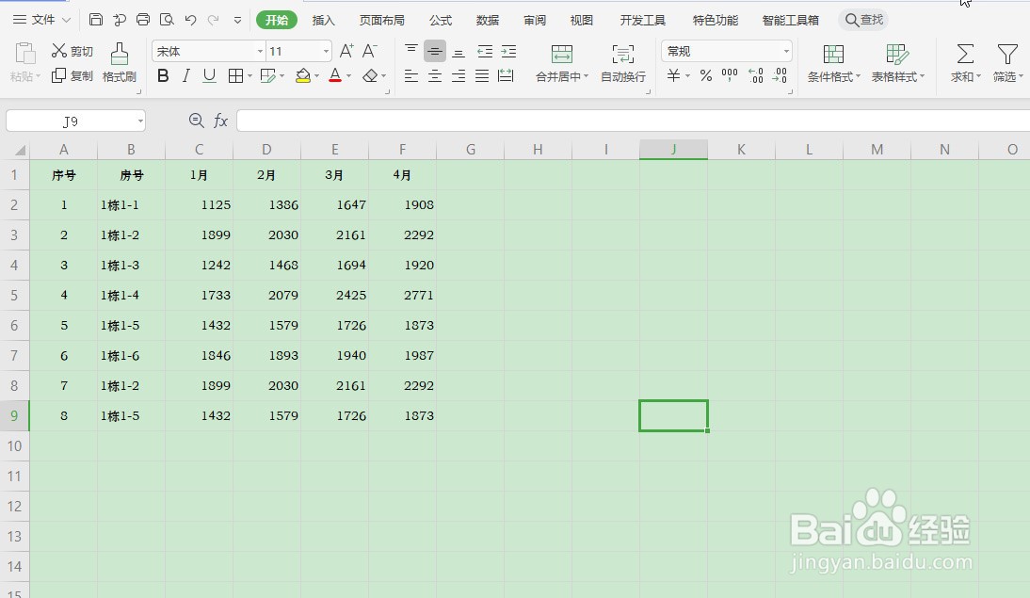Increase indent icon

pyautogui.click(x=508, y=51)
